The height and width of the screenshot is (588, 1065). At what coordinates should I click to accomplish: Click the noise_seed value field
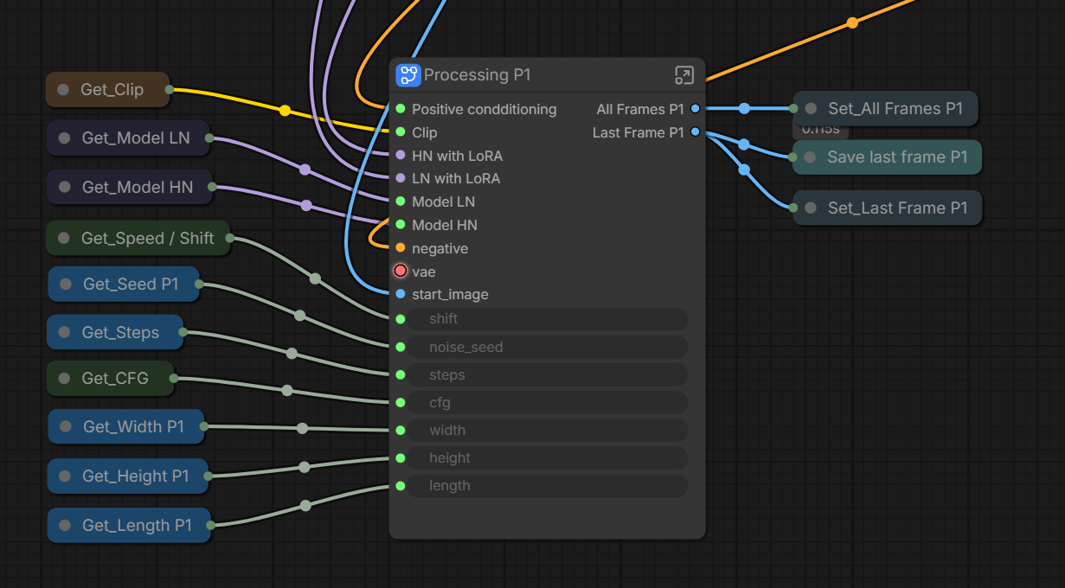pyautogui.click(x=549, y=347)
